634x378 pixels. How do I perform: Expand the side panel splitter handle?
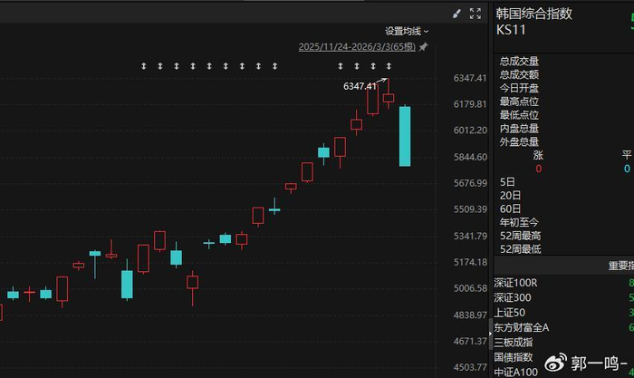(491, 334)
